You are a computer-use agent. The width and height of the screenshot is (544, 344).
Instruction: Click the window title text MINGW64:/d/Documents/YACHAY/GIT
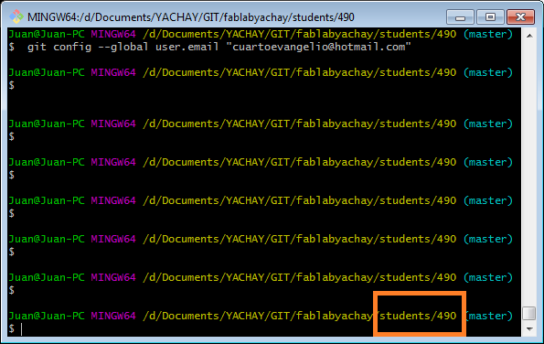pyautogui.click(x=191, y=17)
